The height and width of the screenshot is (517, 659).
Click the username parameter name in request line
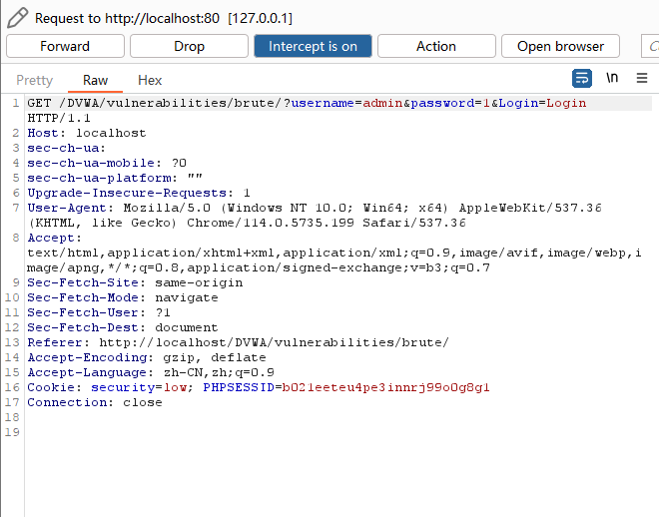tap(323, 103)
